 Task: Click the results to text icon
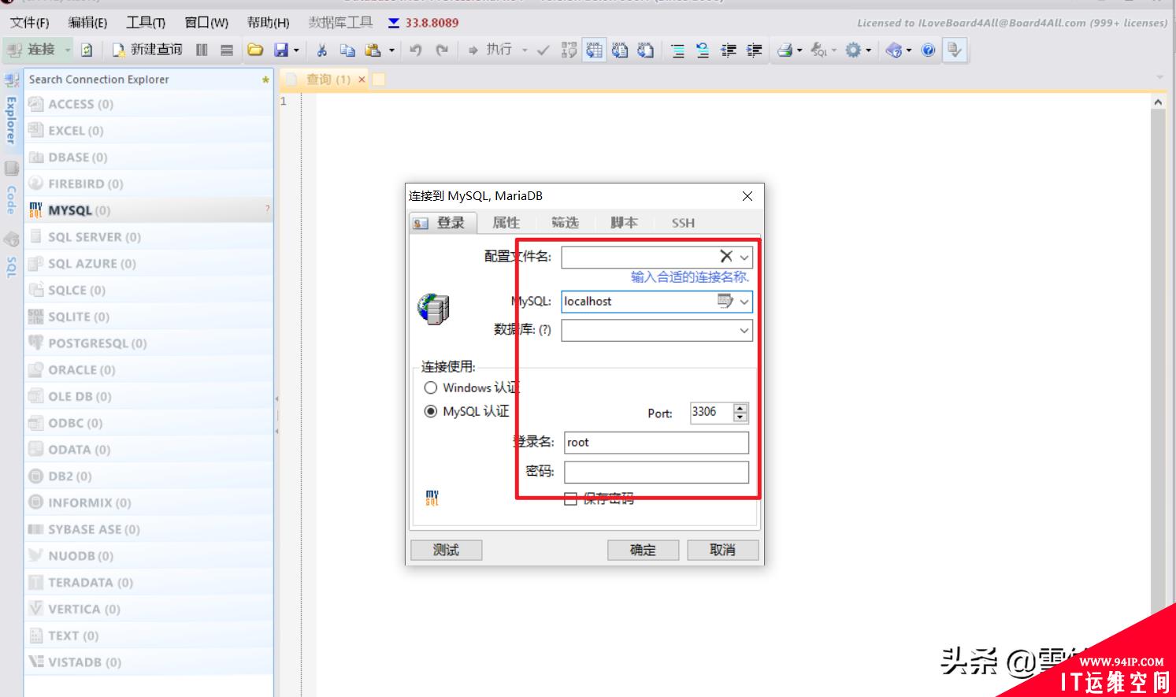(x=620, y=50)
